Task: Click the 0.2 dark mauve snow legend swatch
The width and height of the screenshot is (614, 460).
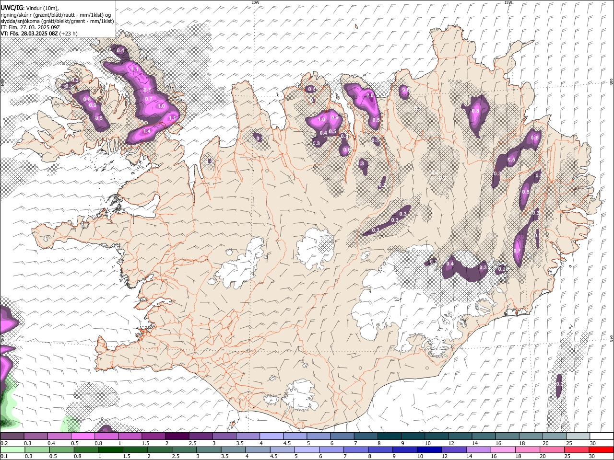Action: [12, 437]
